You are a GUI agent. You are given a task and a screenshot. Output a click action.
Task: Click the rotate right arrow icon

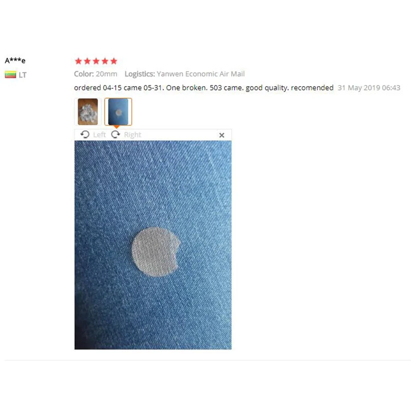coord(115,135)
